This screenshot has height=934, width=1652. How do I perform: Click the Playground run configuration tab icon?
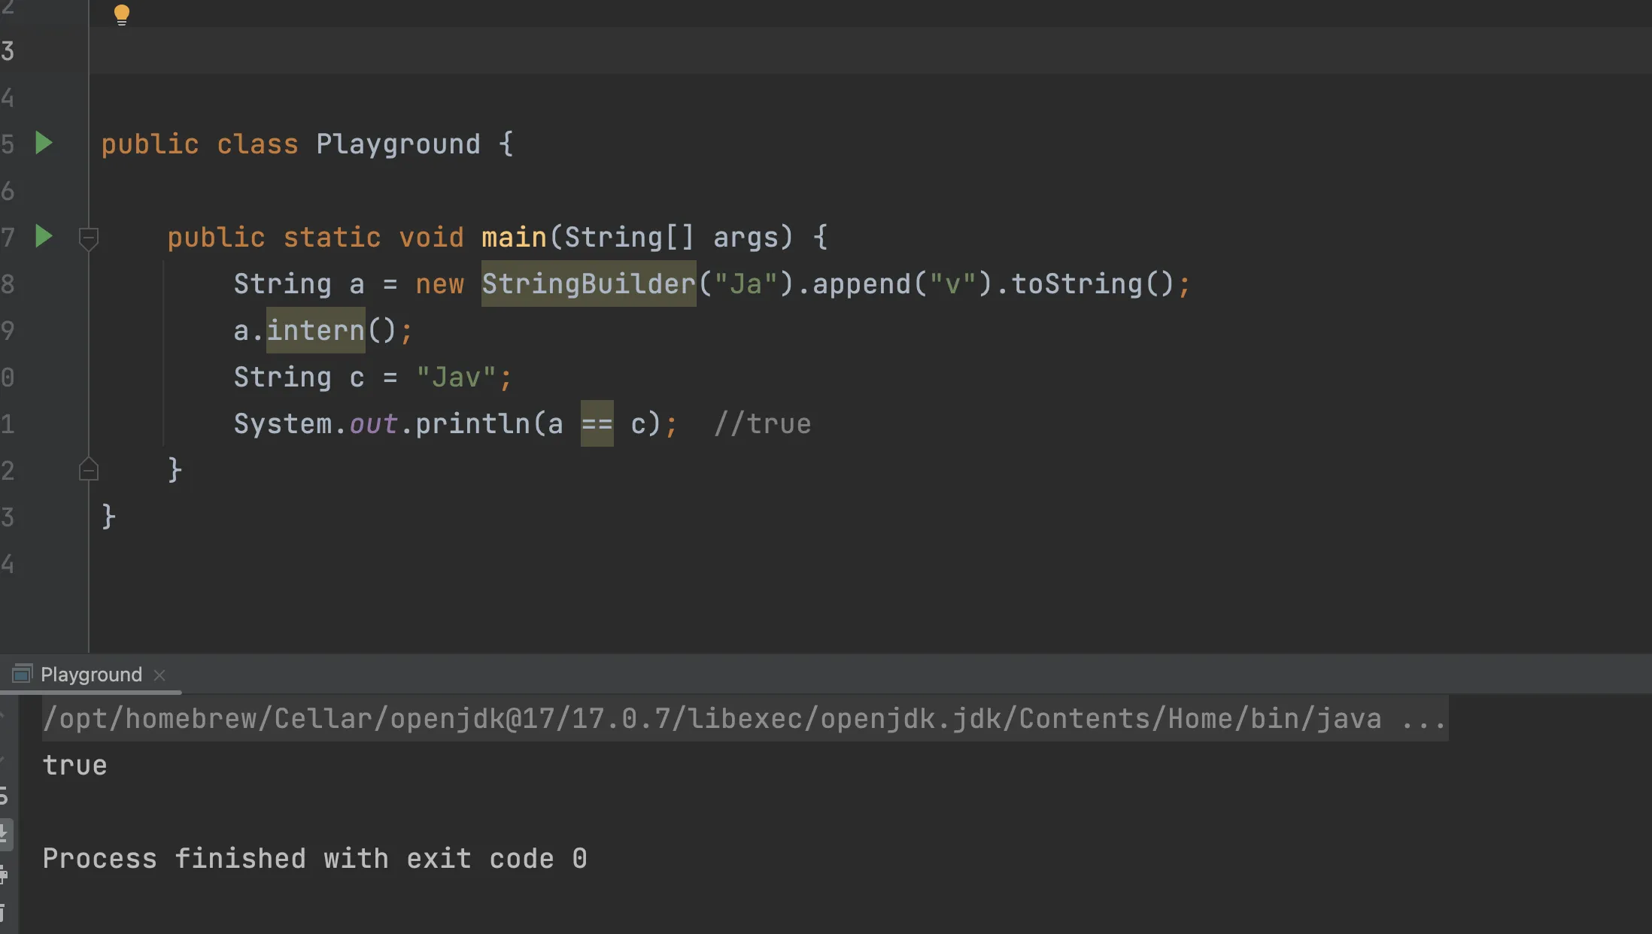22,674
